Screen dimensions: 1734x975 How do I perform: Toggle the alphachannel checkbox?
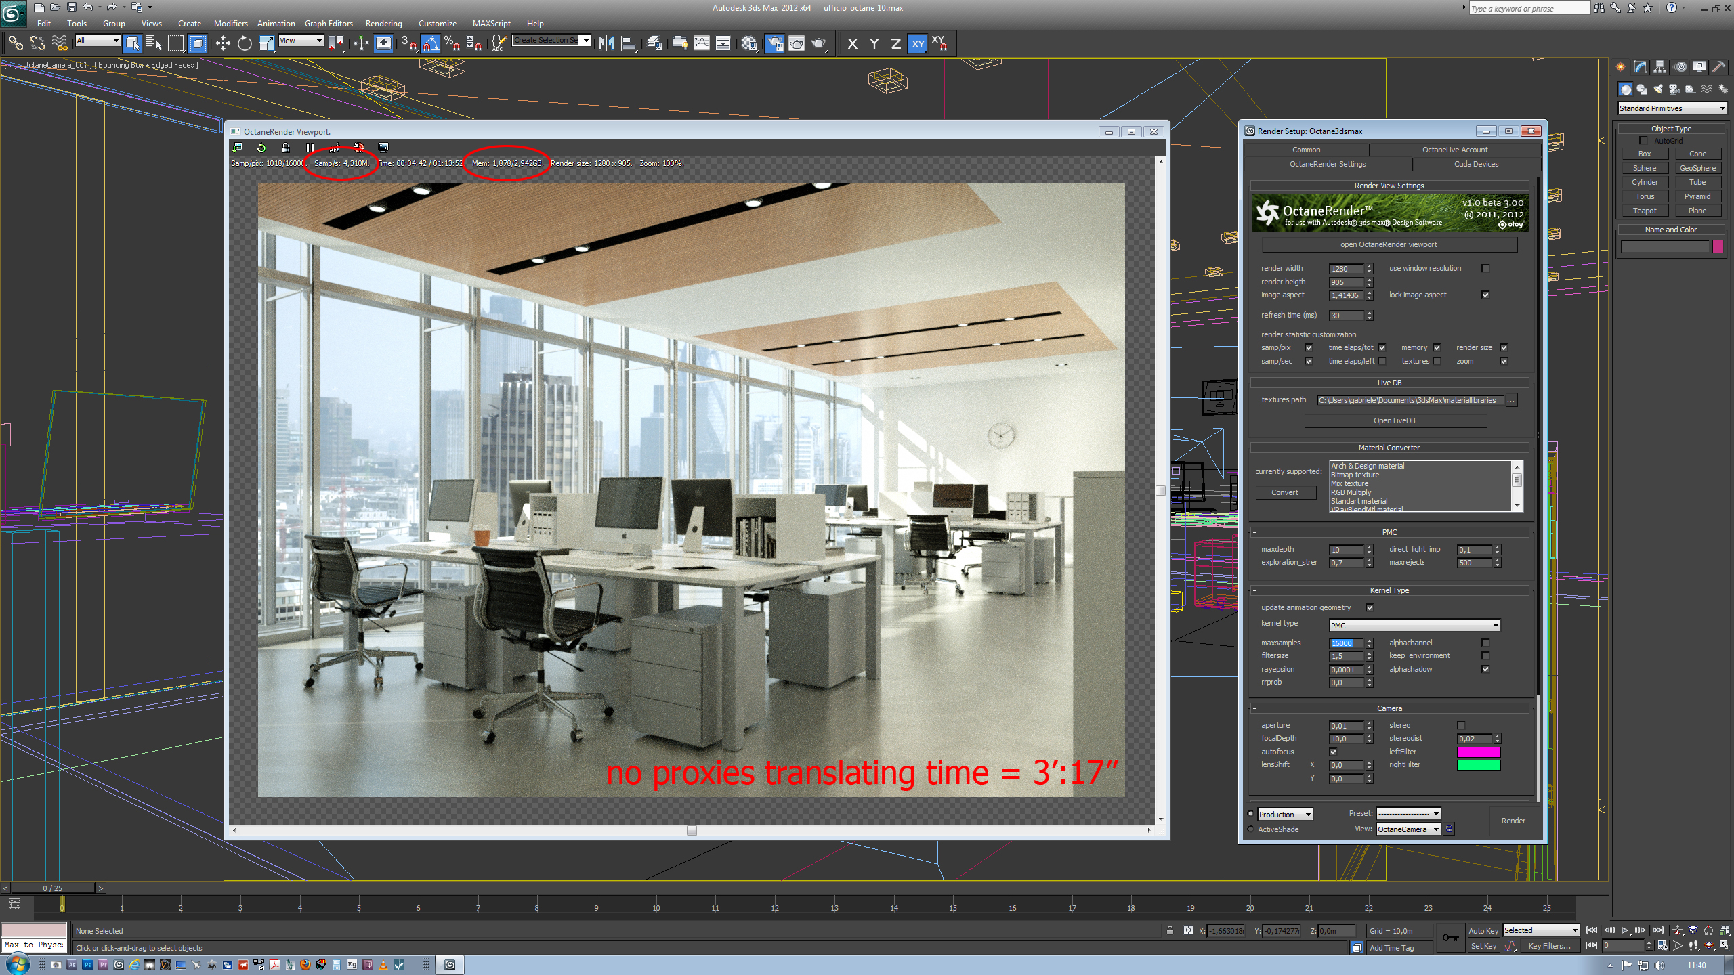point(1485,643)
